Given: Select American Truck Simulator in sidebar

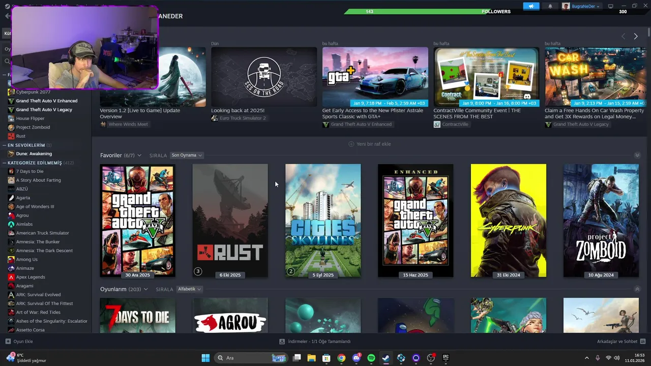Looking at the screenshot, I should (42, 233).
